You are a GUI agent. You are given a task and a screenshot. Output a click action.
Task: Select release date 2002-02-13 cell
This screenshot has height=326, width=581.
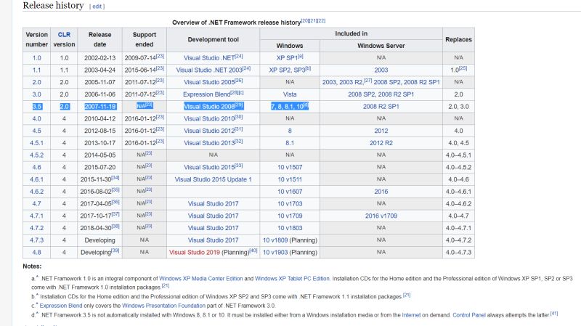click(x=99, y=58)
